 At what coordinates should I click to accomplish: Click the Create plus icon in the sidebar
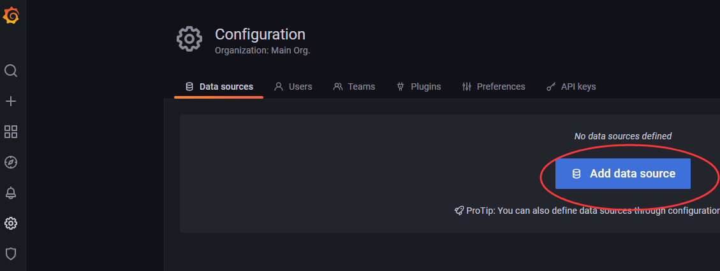coord(11,101)
